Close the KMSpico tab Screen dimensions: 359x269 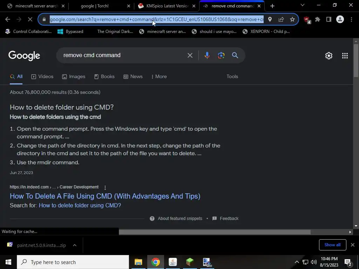[194, 6]
